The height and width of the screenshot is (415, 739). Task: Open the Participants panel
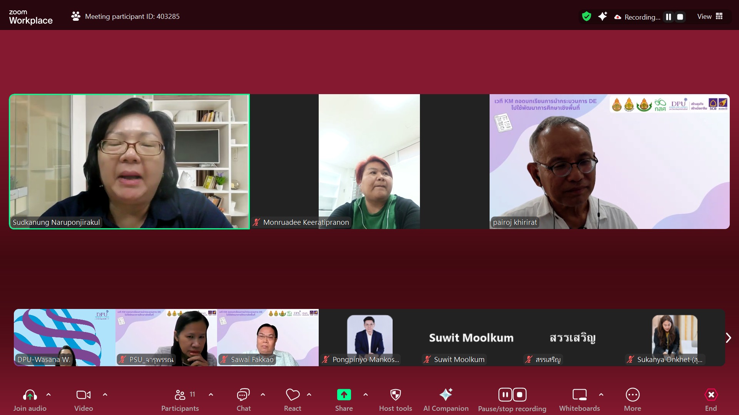point(180,400)
